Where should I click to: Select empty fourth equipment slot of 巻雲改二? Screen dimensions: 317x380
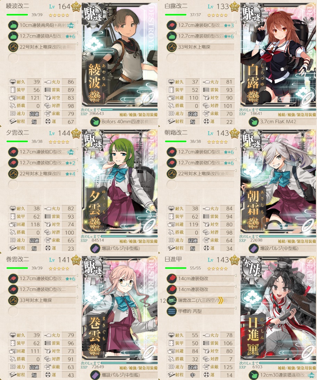(x=42, y=311)
